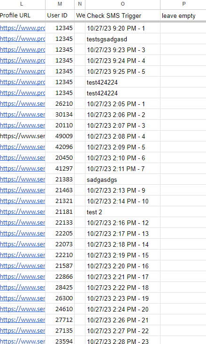
Task: Click the User ID header cell
Action: point(60,16)
